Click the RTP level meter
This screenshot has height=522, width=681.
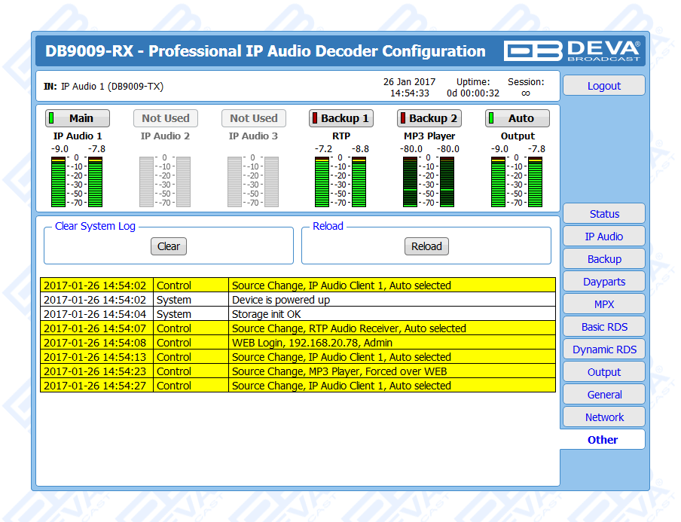coord(341,181)
